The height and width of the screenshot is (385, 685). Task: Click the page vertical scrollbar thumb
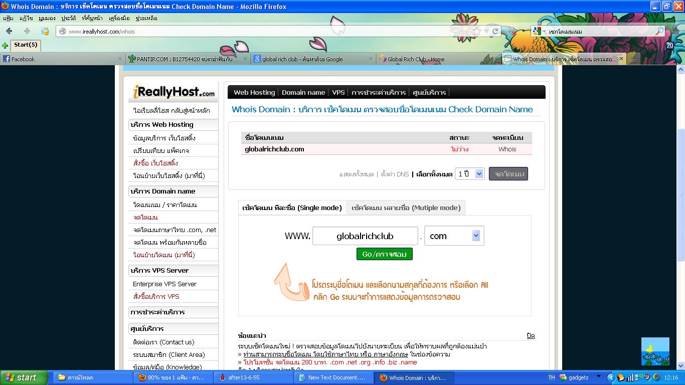680,195
